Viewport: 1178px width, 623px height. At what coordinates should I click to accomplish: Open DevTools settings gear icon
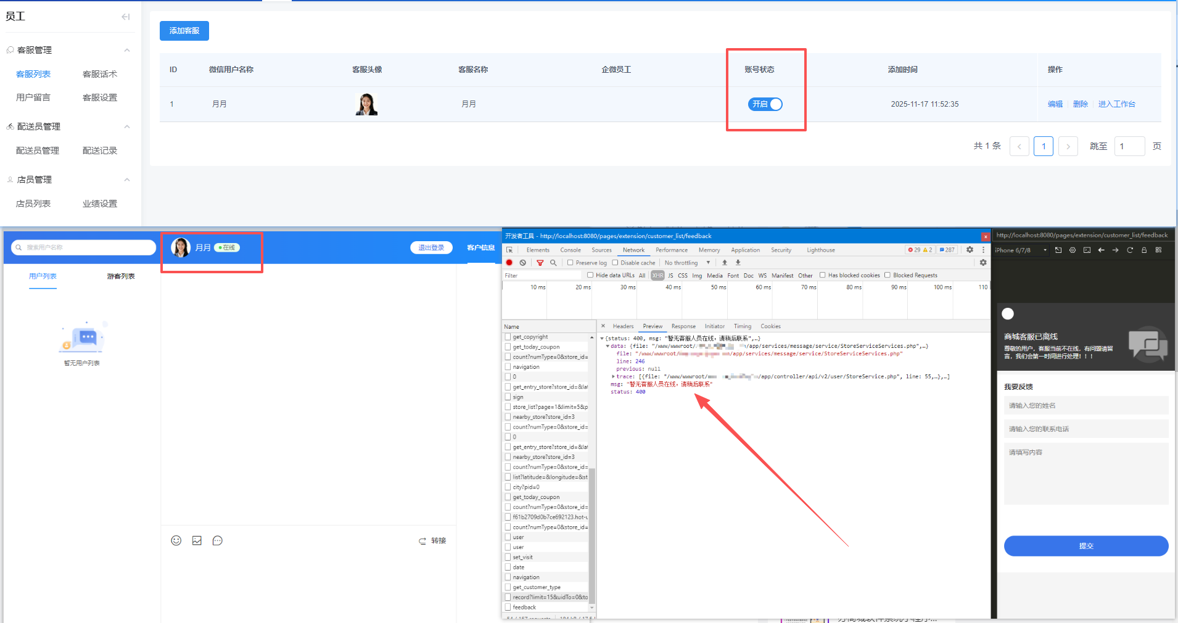tap(970, 250)
